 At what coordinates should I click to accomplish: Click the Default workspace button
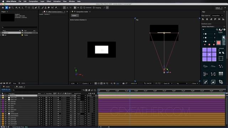point(218,8)
